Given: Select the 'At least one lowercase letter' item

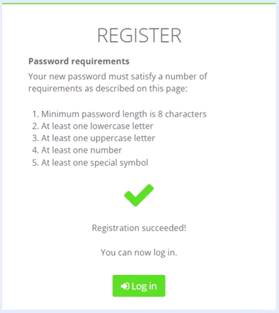Looking at the screenshot, I should 93,126.
